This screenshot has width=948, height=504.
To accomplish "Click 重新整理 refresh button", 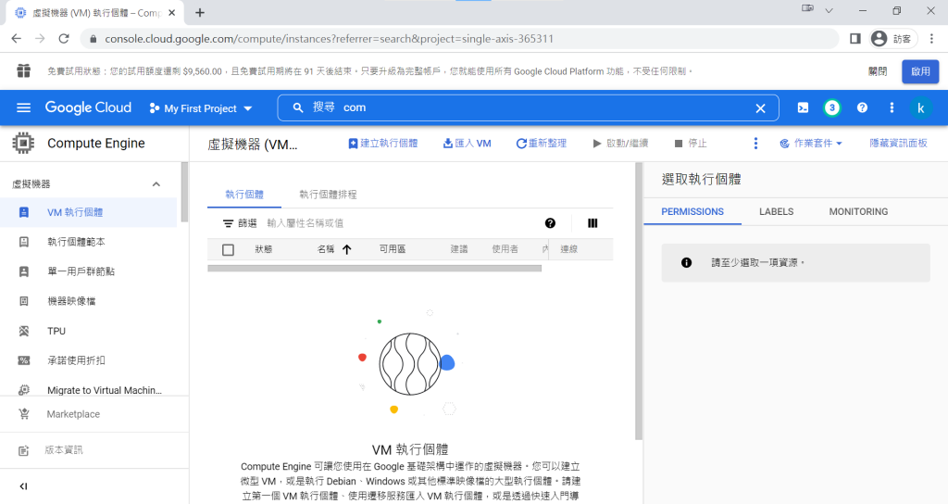I will [541, 144].
